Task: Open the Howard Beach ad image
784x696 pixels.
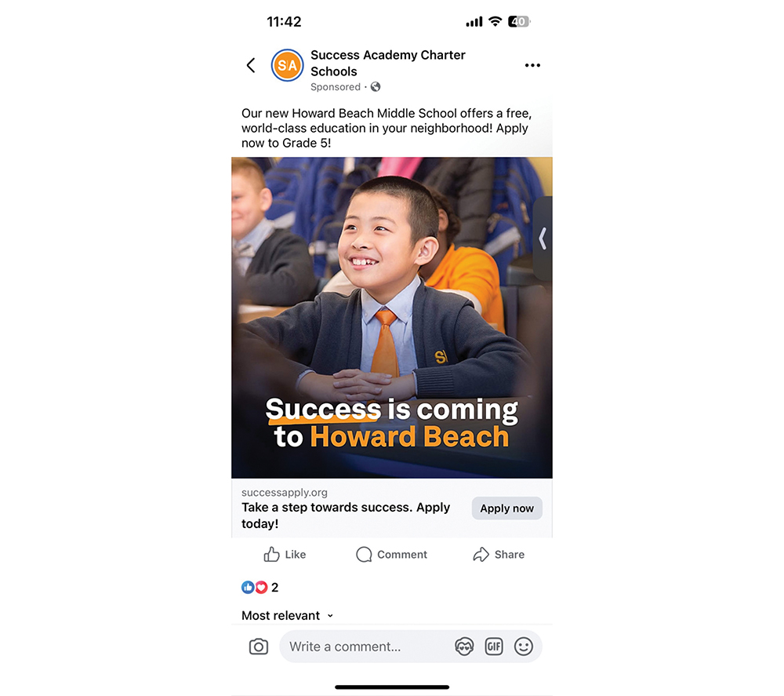Action: coord(392,318)
